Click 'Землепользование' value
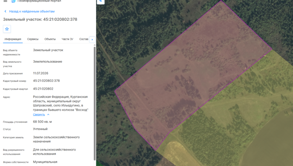The image size is (293, 166). (47, 62)
